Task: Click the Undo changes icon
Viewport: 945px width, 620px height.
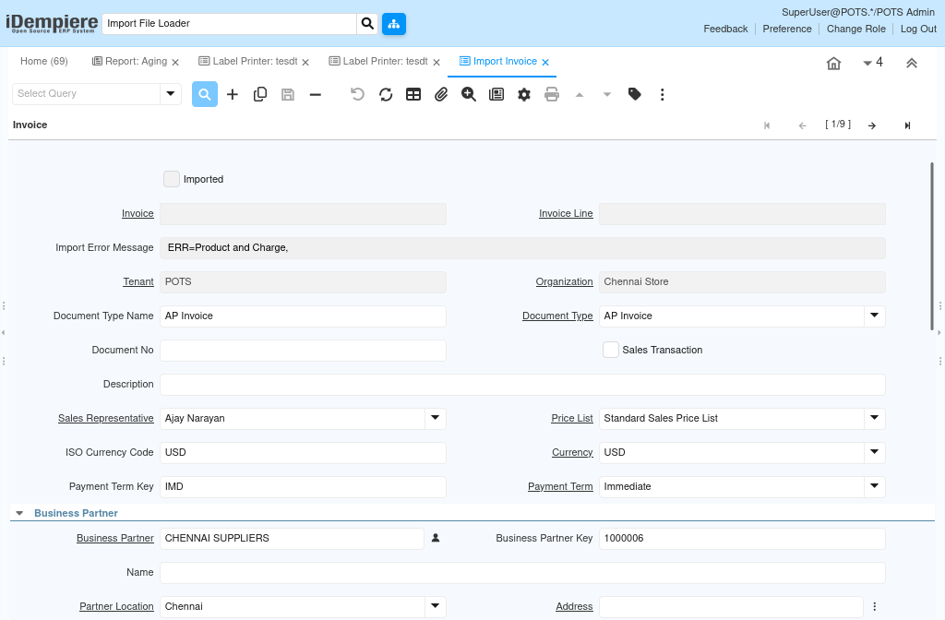Action: point(357,95)
